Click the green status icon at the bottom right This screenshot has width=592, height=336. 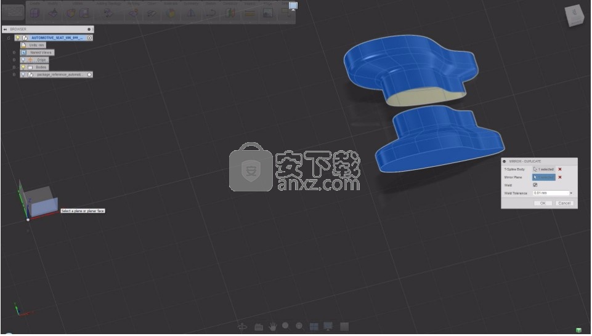578,330
